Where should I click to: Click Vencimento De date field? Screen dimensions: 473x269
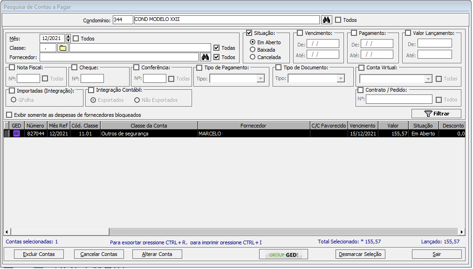pos(323,44)
